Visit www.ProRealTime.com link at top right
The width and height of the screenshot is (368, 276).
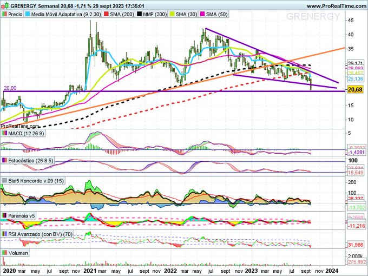point(336,6)
